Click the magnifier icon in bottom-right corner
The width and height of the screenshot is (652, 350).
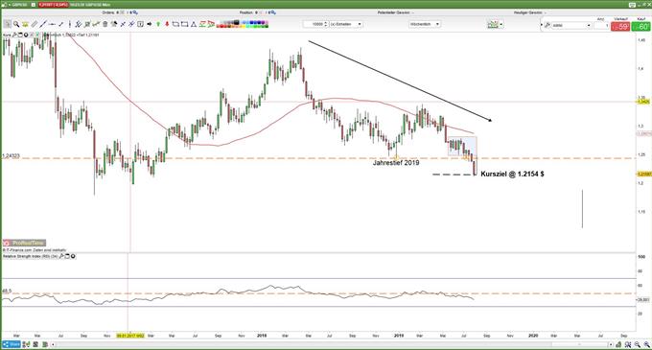point(646,344)
